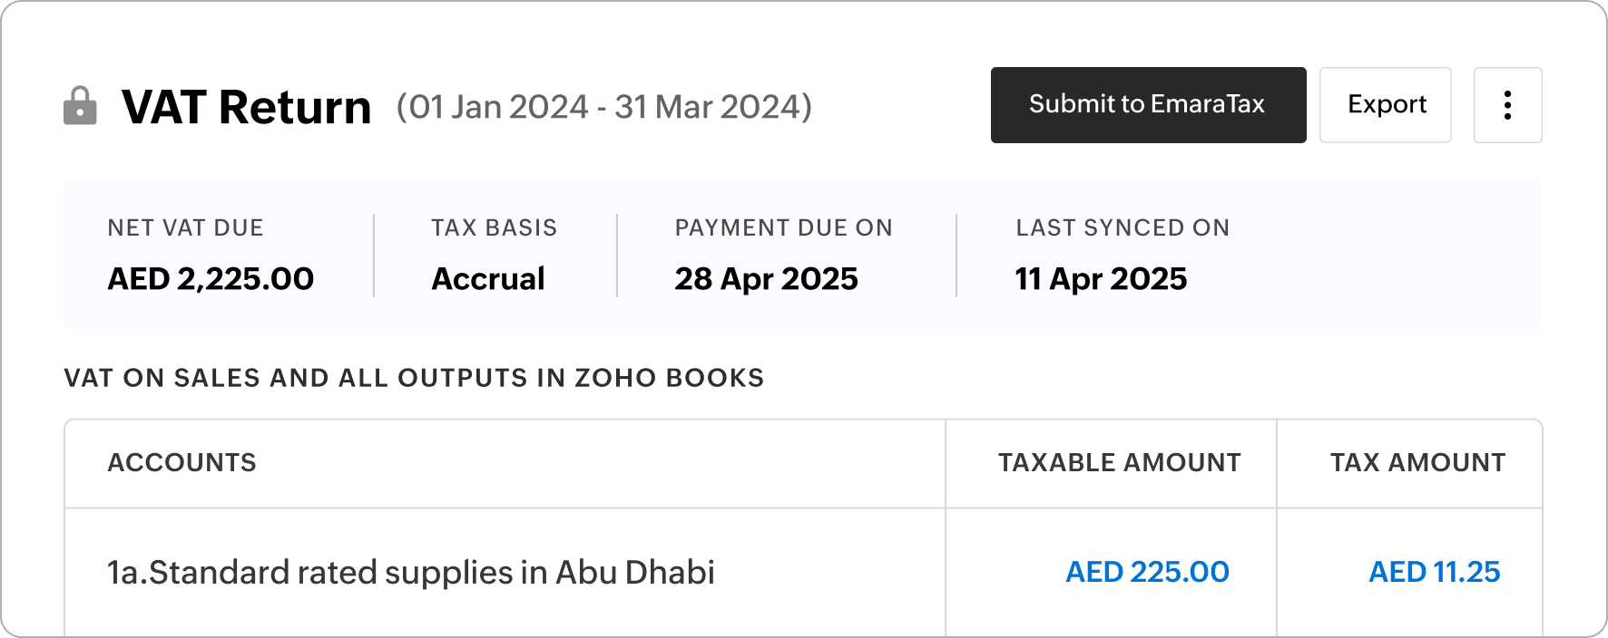Click the Accounts column header
The image size is (1608, 638).
click(181, 463)
